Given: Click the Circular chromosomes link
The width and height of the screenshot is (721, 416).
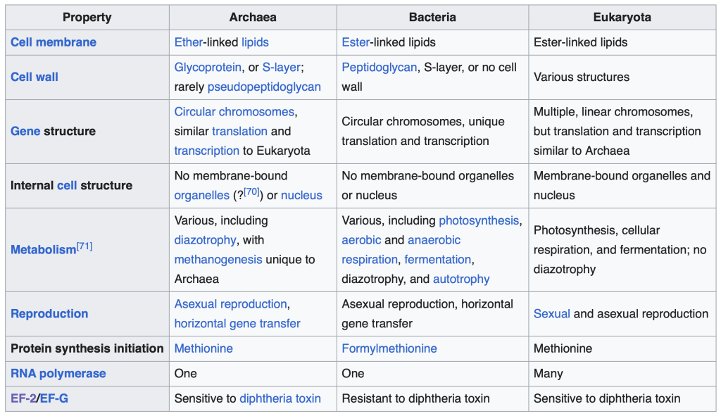Looking at the screenshot, I should coord(234,112).
